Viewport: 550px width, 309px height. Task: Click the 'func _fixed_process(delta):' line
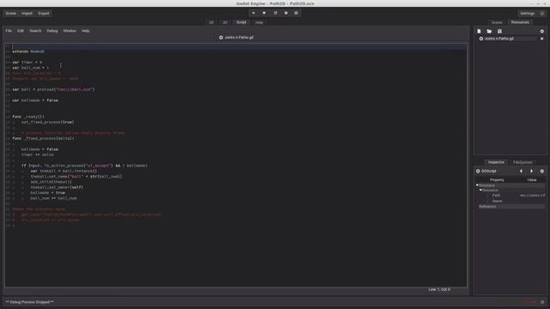[x=43, y=138]
